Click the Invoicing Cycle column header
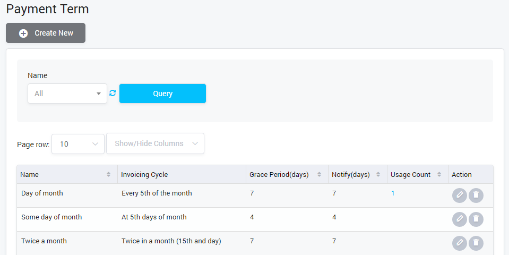The height and width of the screenshot is (255, 509). tap(144, 175)
